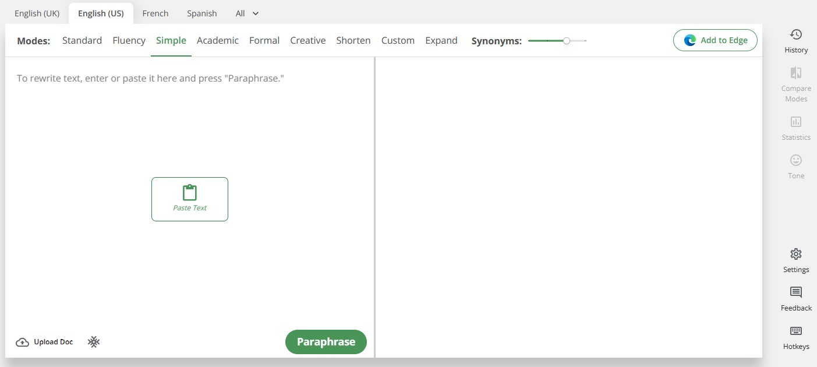Open the Statistics chart icon
817x367 pixels.
coord(796,122)
